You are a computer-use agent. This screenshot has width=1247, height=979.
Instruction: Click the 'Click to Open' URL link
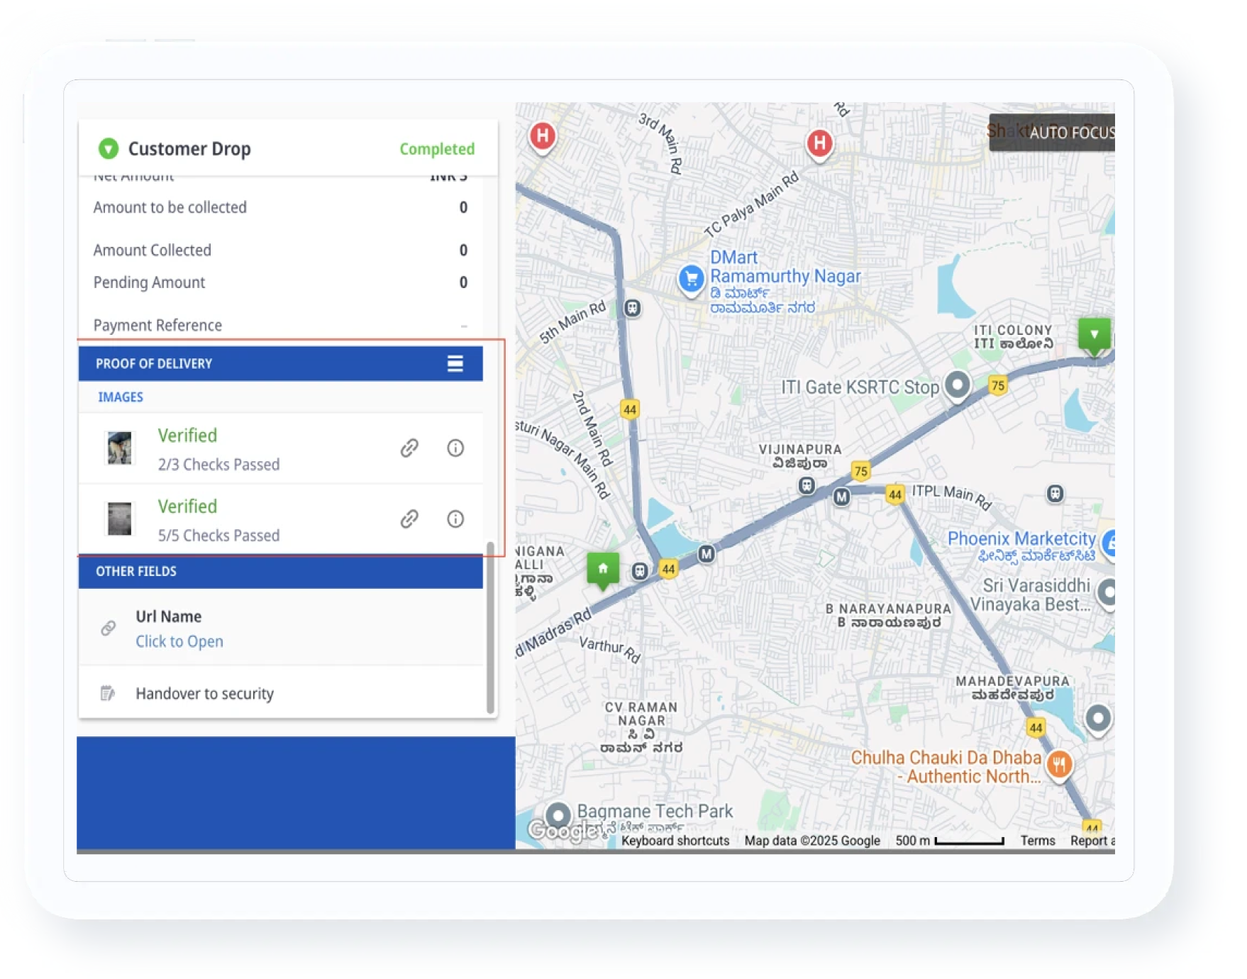(179, 641)
